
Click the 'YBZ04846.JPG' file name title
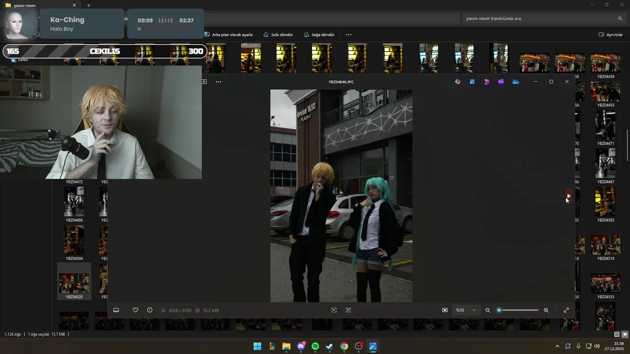click(x=341, y=82)
